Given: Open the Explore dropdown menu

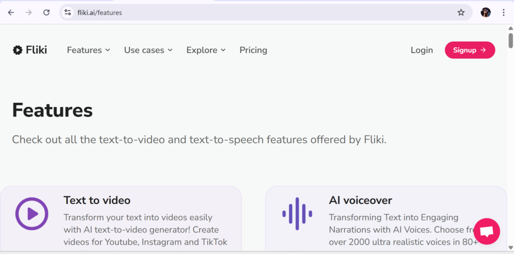Looking at the screenshot, I should point(206,50).
